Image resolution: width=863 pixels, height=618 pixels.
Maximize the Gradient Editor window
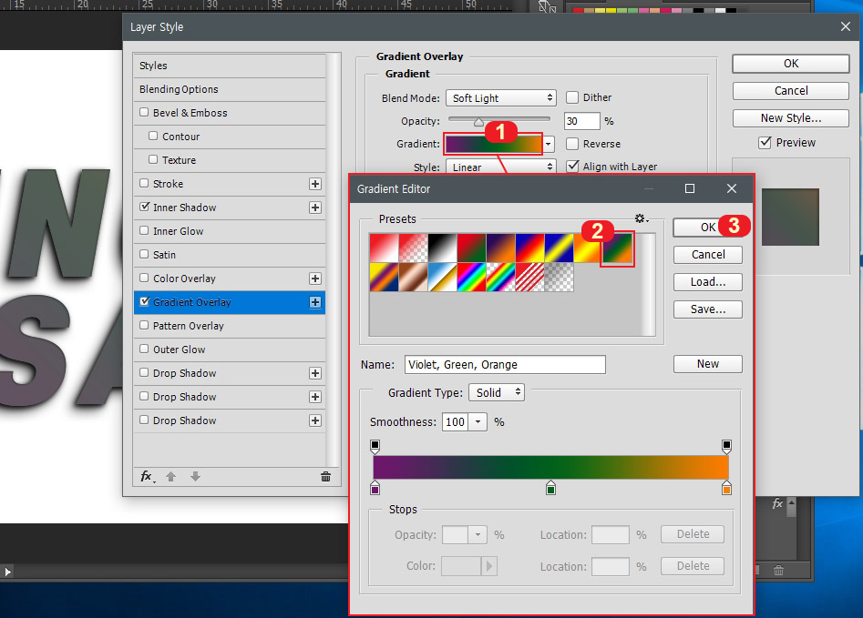tap(690, 188)
